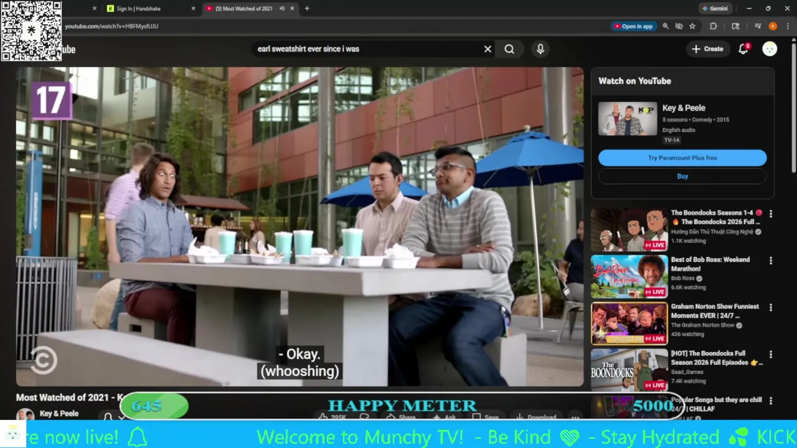Open The Boondocks Seasons 1-4 live thumbnail

click(x=629, y=230)
